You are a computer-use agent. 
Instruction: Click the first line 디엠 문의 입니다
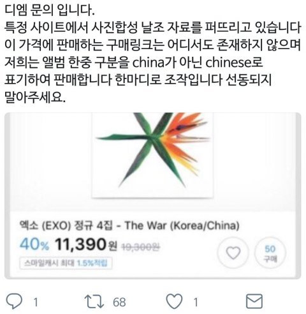pos(50,10)
